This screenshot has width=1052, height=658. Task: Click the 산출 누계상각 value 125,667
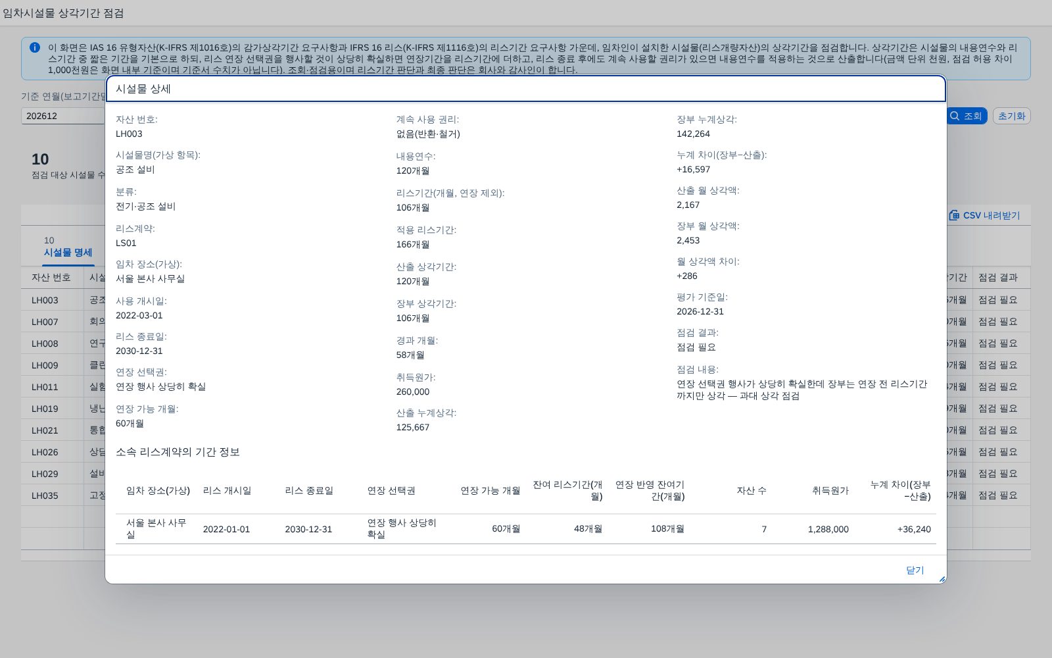(413, 427)
